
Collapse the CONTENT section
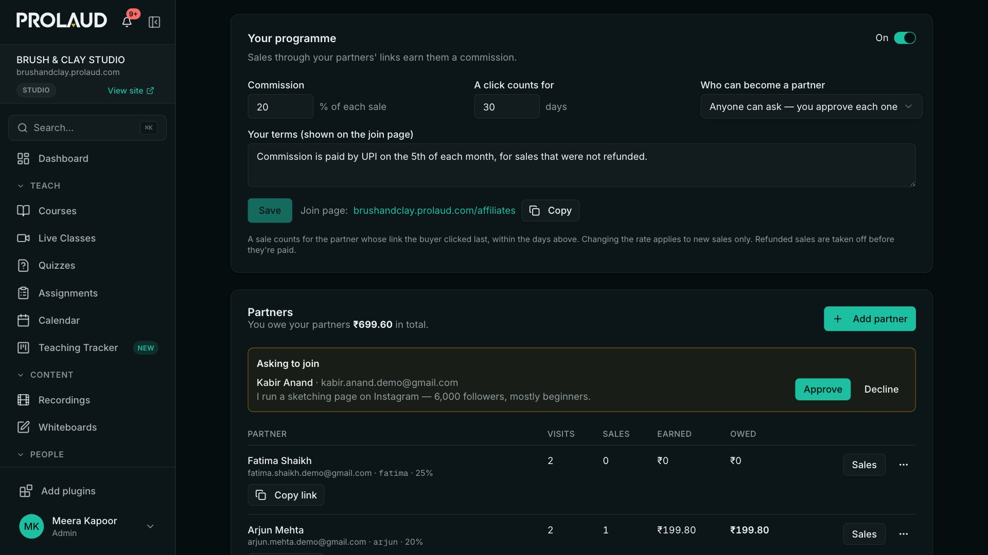pos(45,375)
